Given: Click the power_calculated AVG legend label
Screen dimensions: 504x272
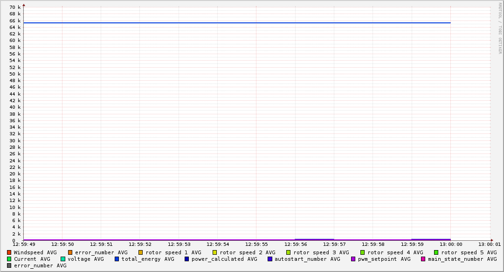Looking at the screenshot, I should (224, 259).
